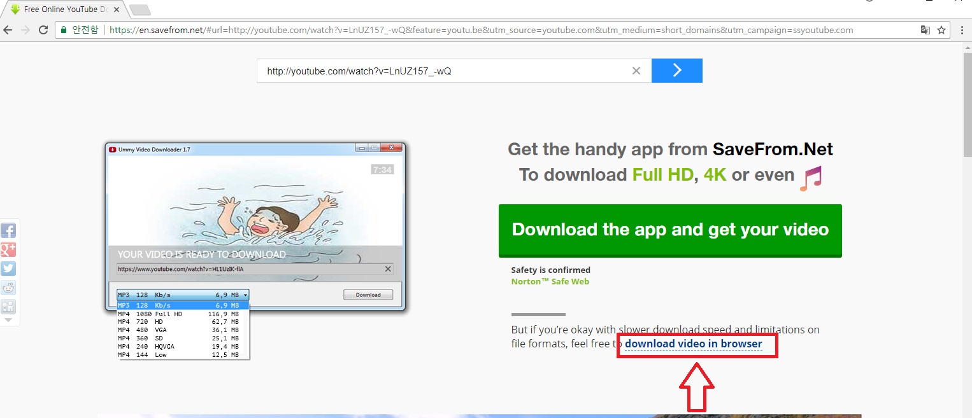The width and height of the screenshot is (972, 418).
Task: Click Download the app and get your video
Action: pos(670,230)
